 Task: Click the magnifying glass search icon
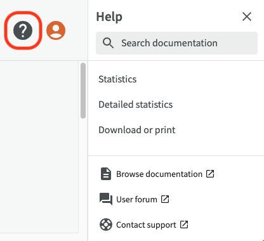tap(108, 43)
